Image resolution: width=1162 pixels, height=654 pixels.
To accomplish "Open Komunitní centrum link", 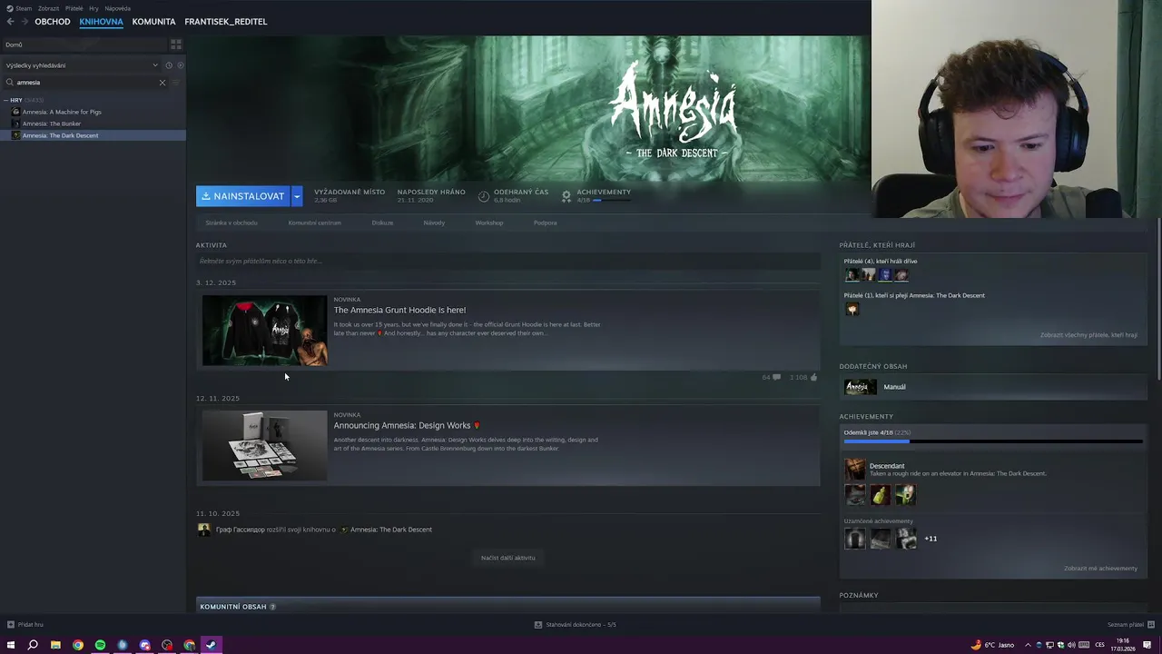I will pyautogui.click(x=315, y=223).
